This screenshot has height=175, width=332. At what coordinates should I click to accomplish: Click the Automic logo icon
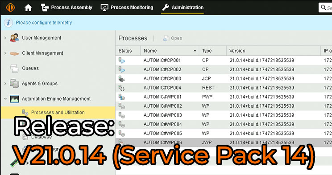[10, 8]
